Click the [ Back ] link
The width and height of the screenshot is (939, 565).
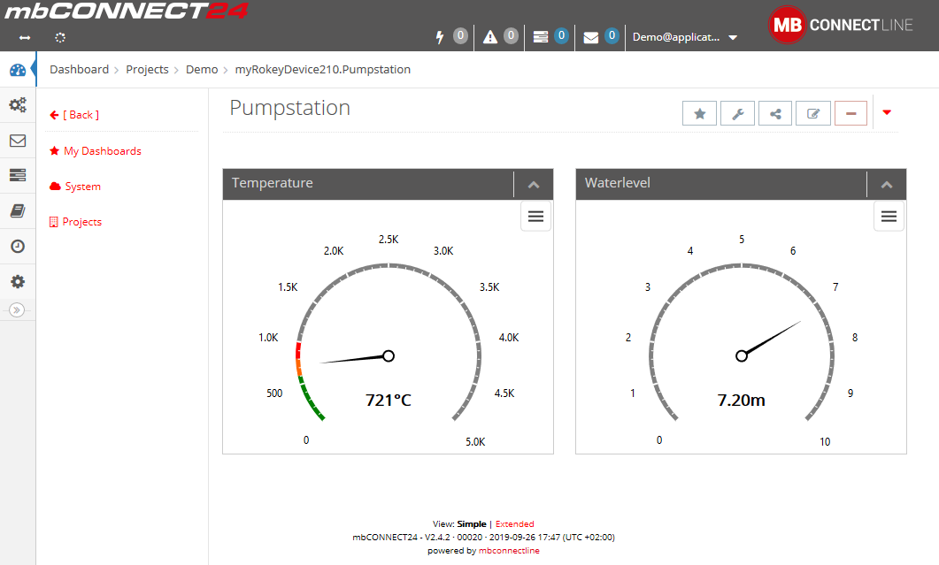[x=74, y=115]
